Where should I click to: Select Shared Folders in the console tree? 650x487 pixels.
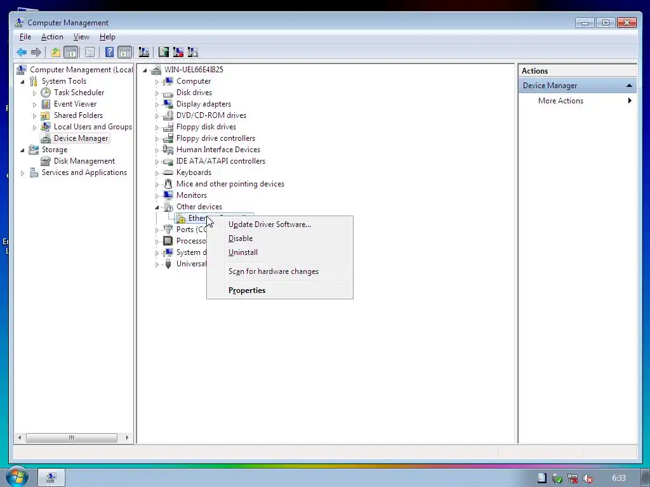(x=78, y=115)
